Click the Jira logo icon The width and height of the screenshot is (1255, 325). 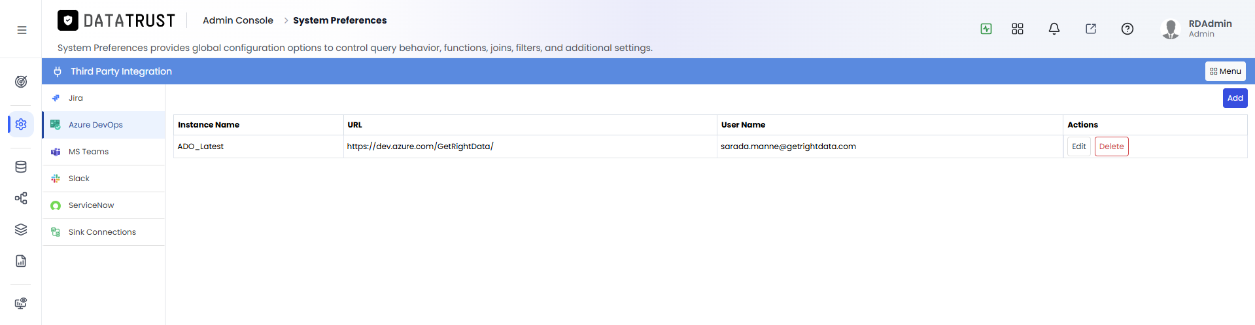[x=56, y=98]
